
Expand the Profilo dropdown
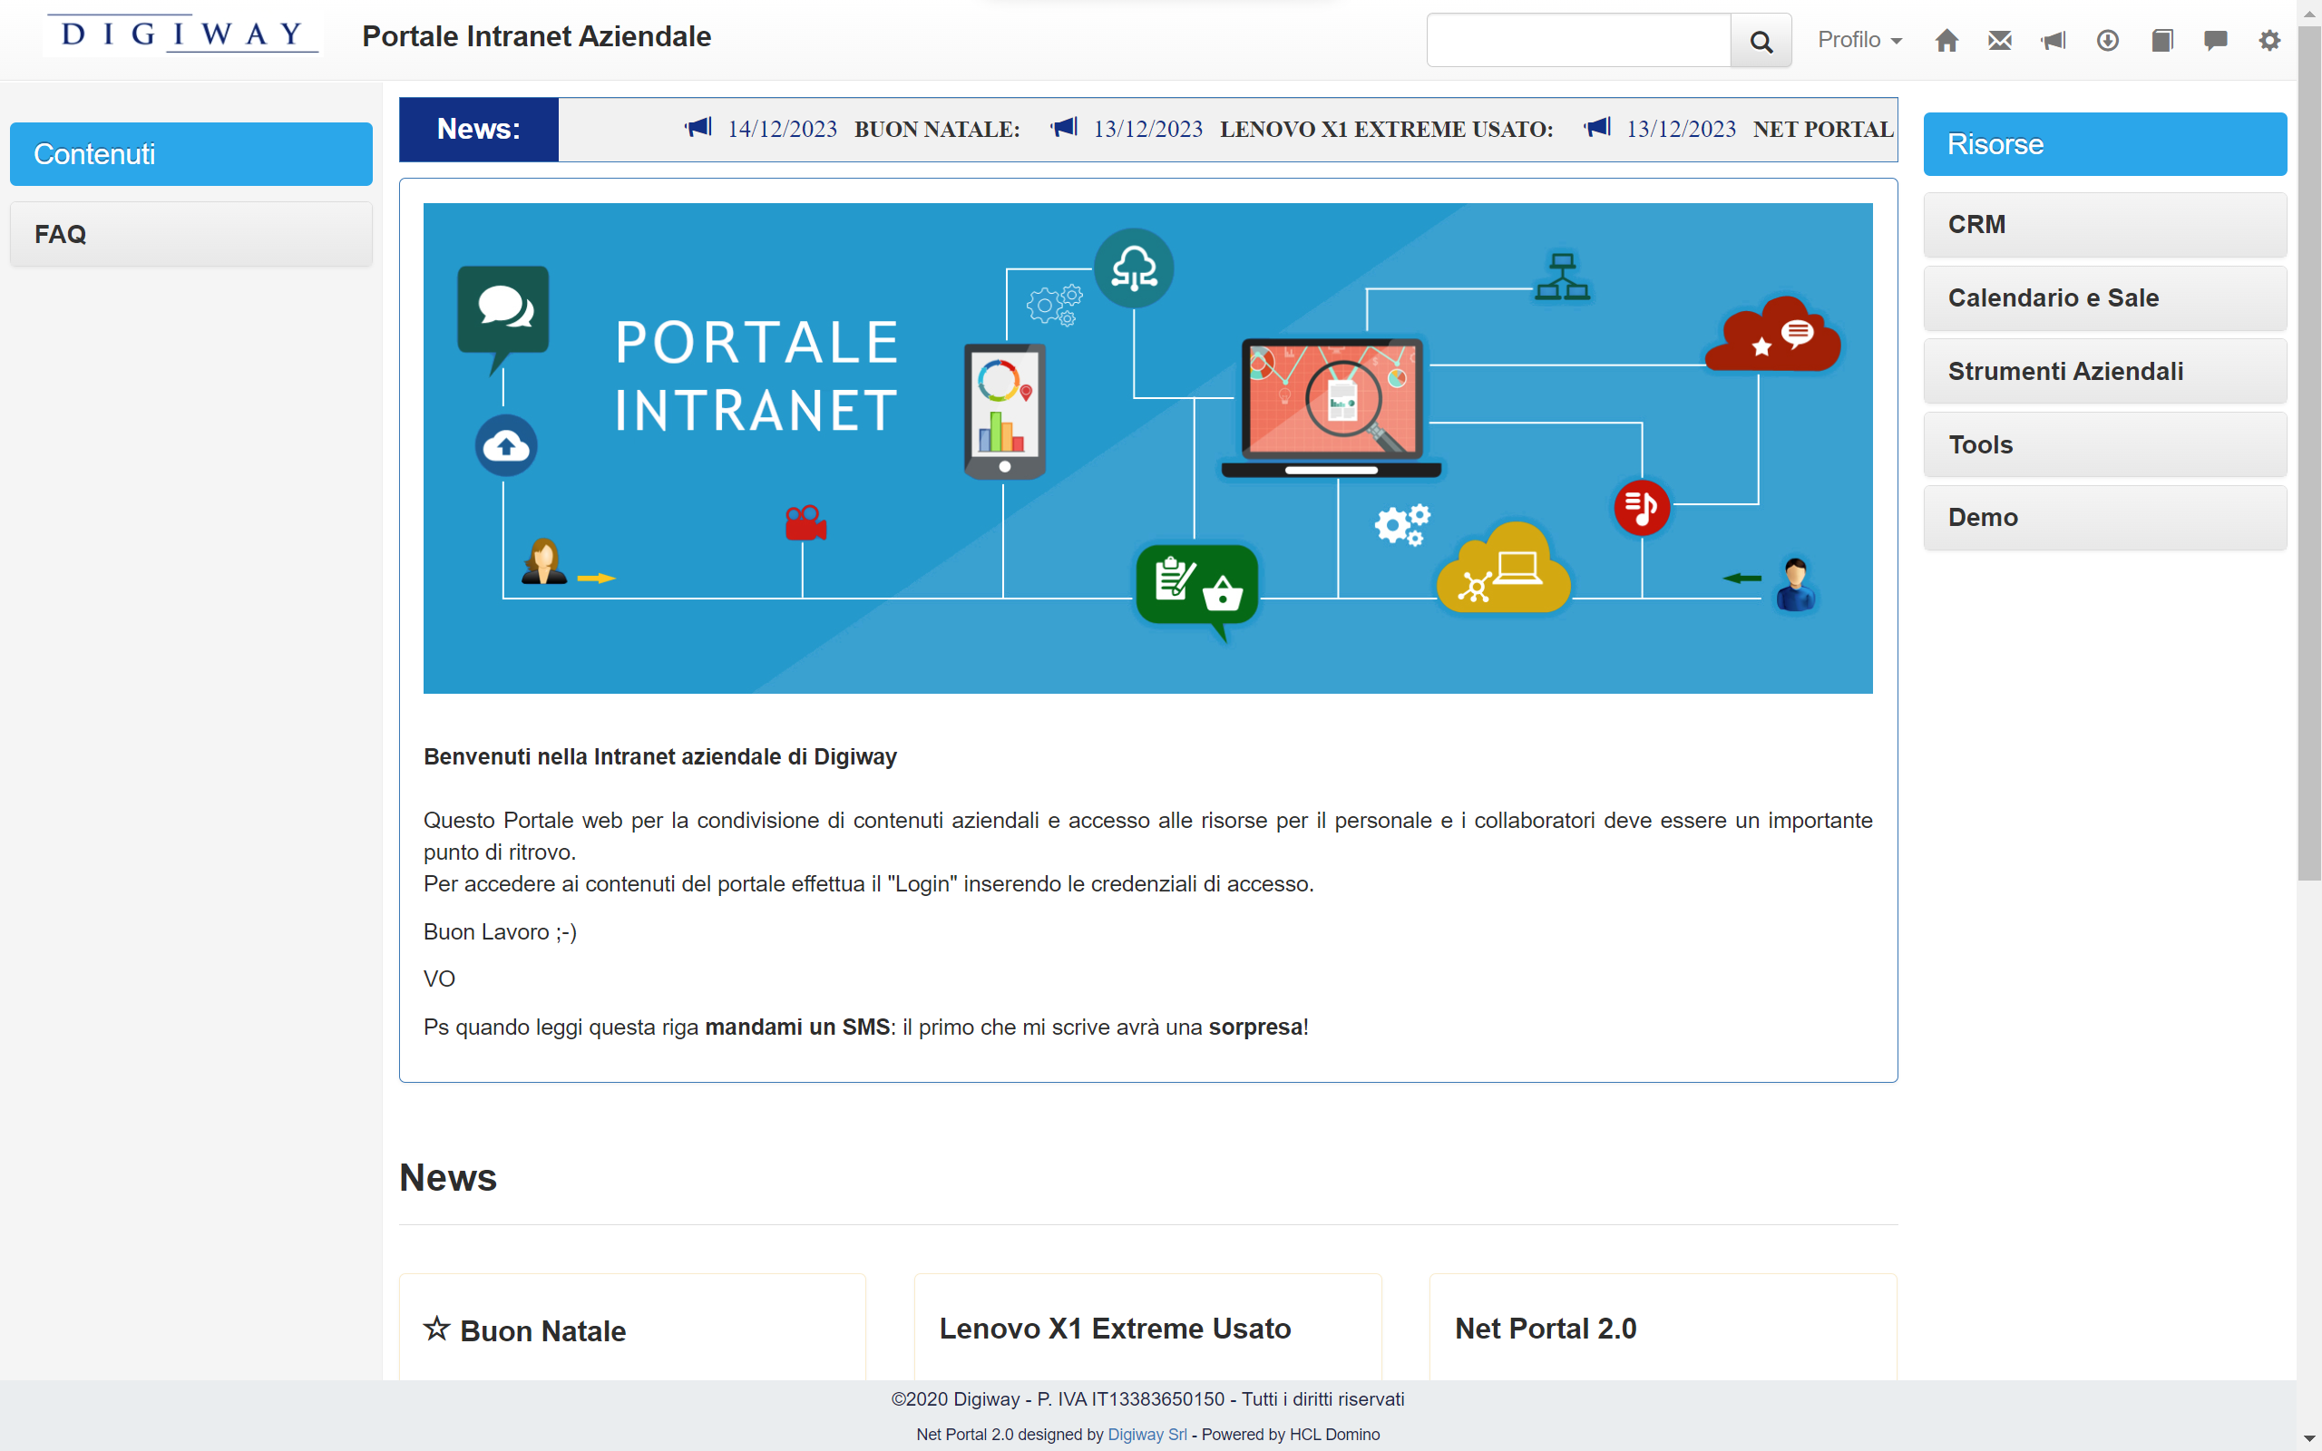click(1859, 40)
